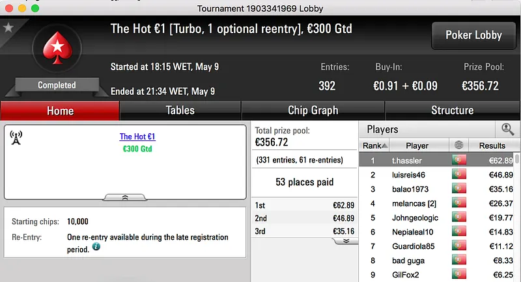The image size is (521, 282).
Task: Sort players by country globe column
Action: tap(459, 146)
